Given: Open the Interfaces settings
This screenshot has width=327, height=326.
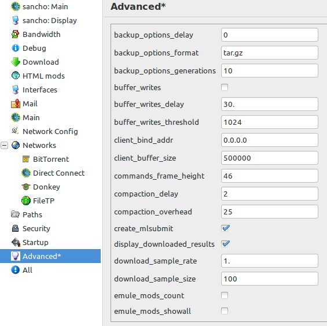Looking at the screenshot, I should pyautogui.click(x=40, y=90).
